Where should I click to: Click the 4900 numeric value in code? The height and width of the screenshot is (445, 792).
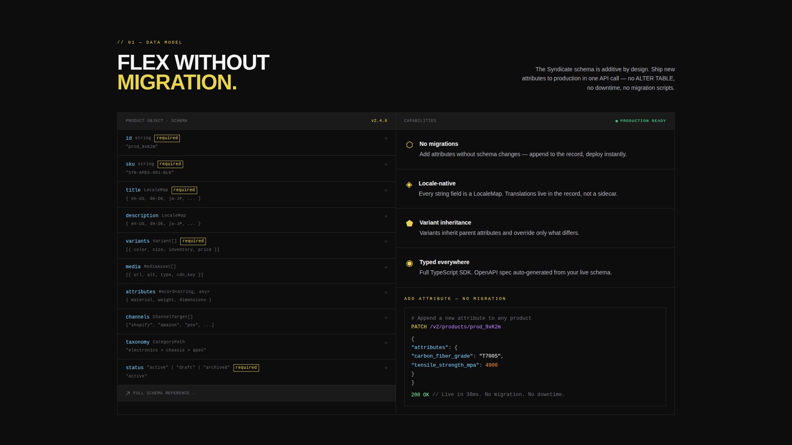click(x=491, y=365)
